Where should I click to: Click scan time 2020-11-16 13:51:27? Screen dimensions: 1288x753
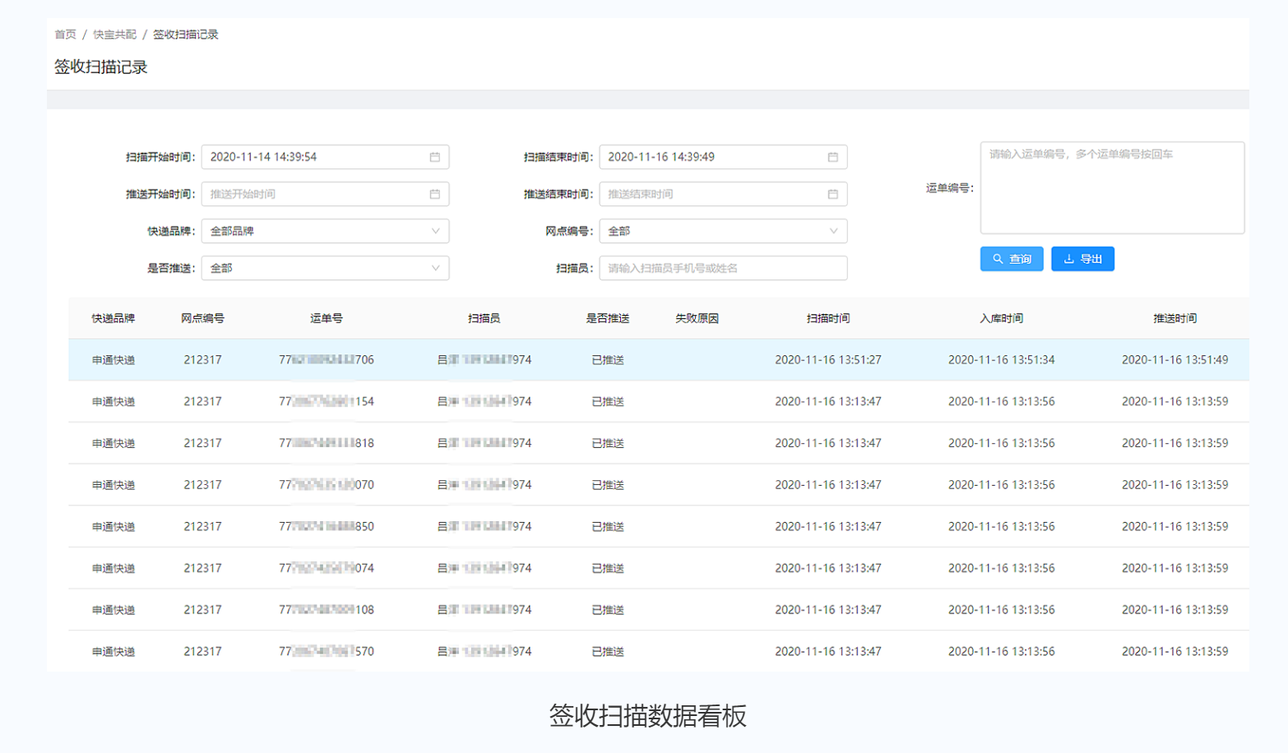828,360
